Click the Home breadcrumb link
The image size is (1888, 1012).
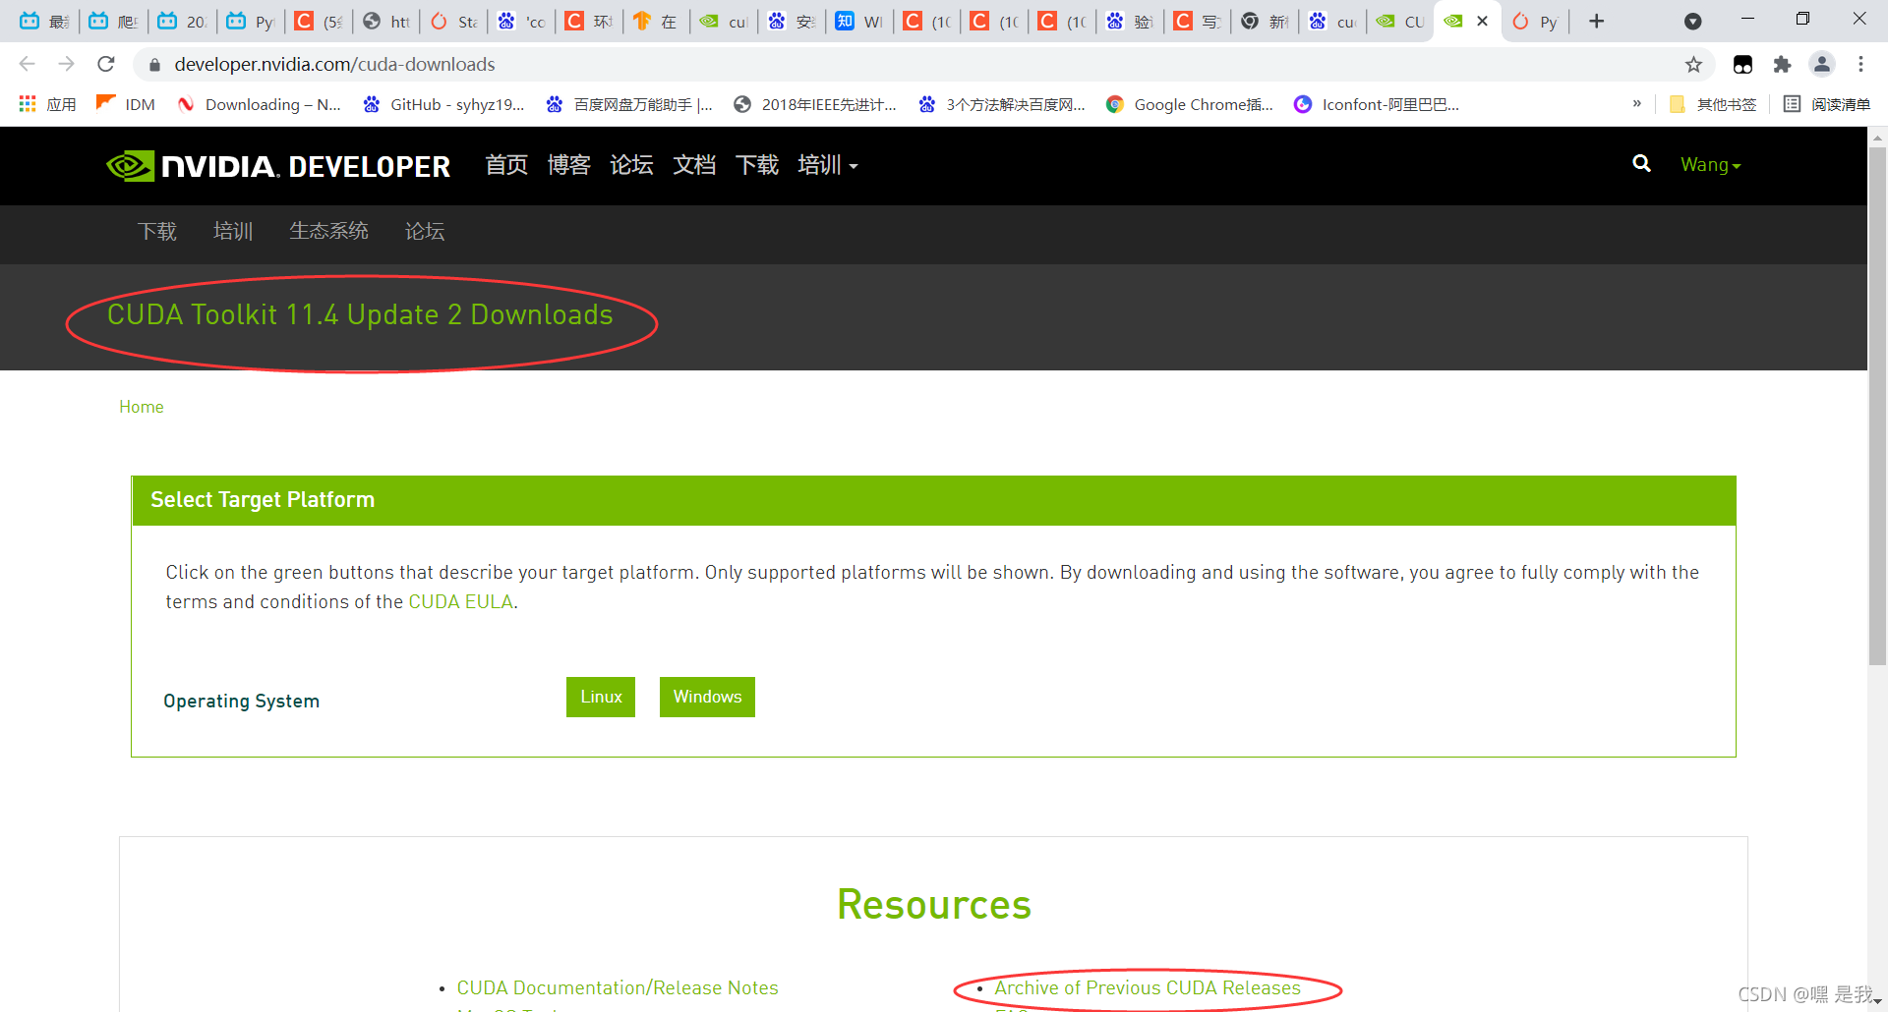pos(142,407)
